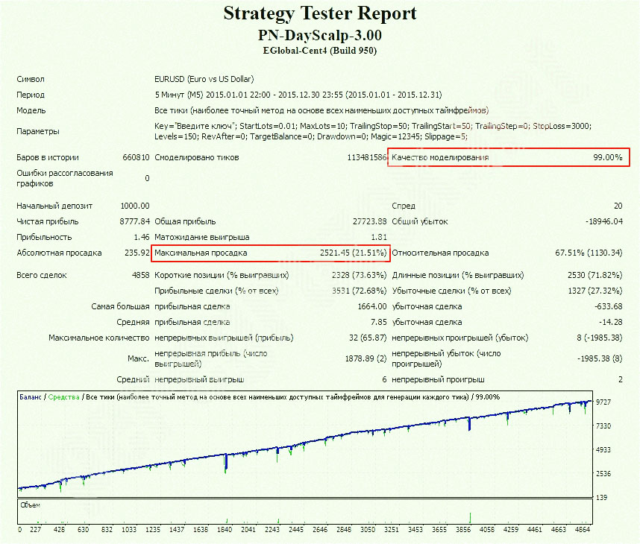Select the highlighted Качество моделирования box
640x544 pixels.
point(509,157)
